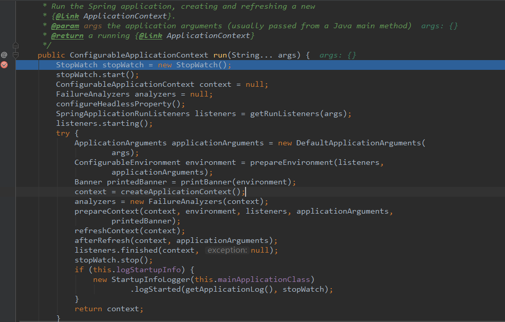Click the .logStarted method call
505x322 pixels.
[x=155, y=289]
